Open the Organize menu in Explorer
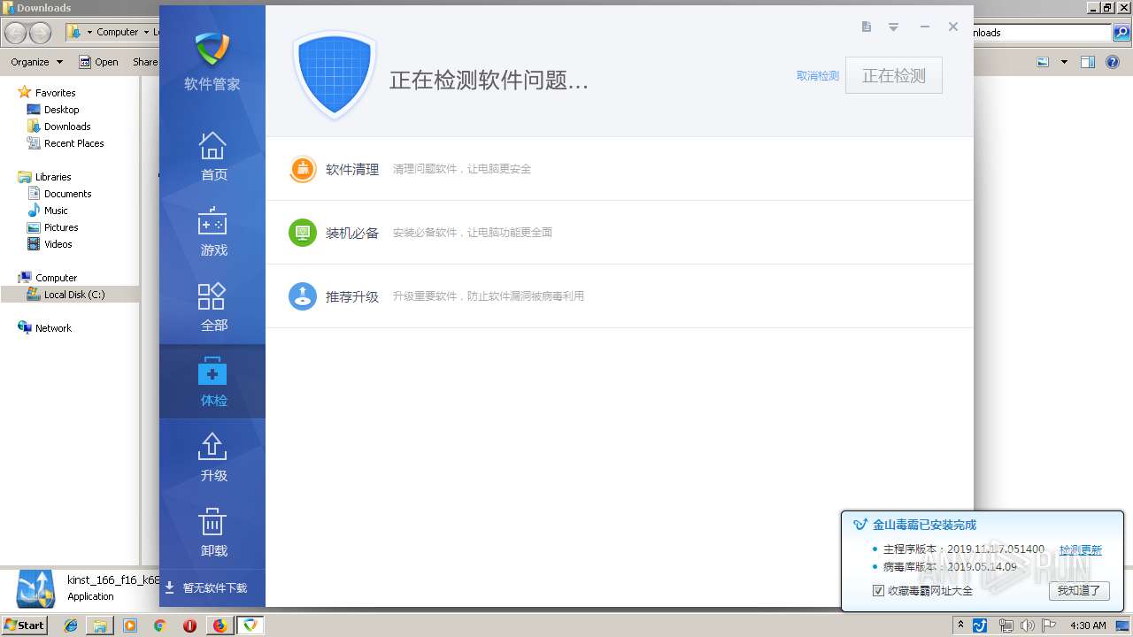Image resolution: width=1133 pixels, height=637 pixels. coord(36,62)
